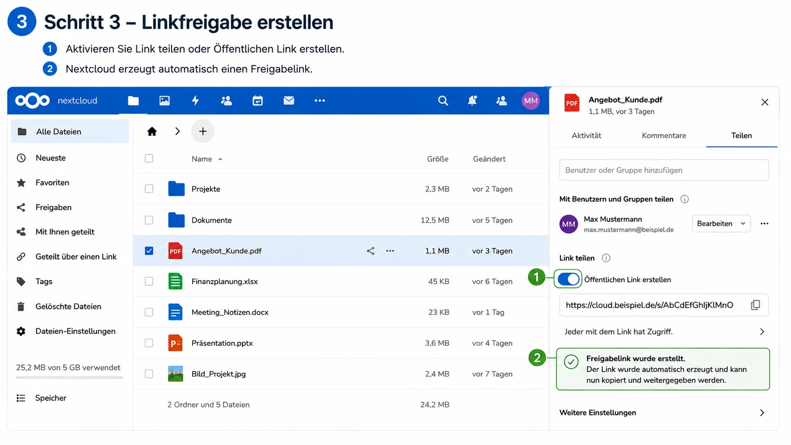Open info icon next to Link teilen

pos(606,258)
